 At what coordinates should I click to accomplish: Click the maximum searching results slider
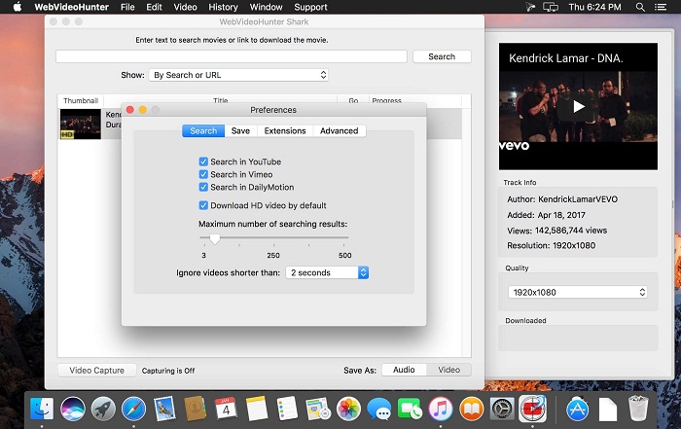274,237
